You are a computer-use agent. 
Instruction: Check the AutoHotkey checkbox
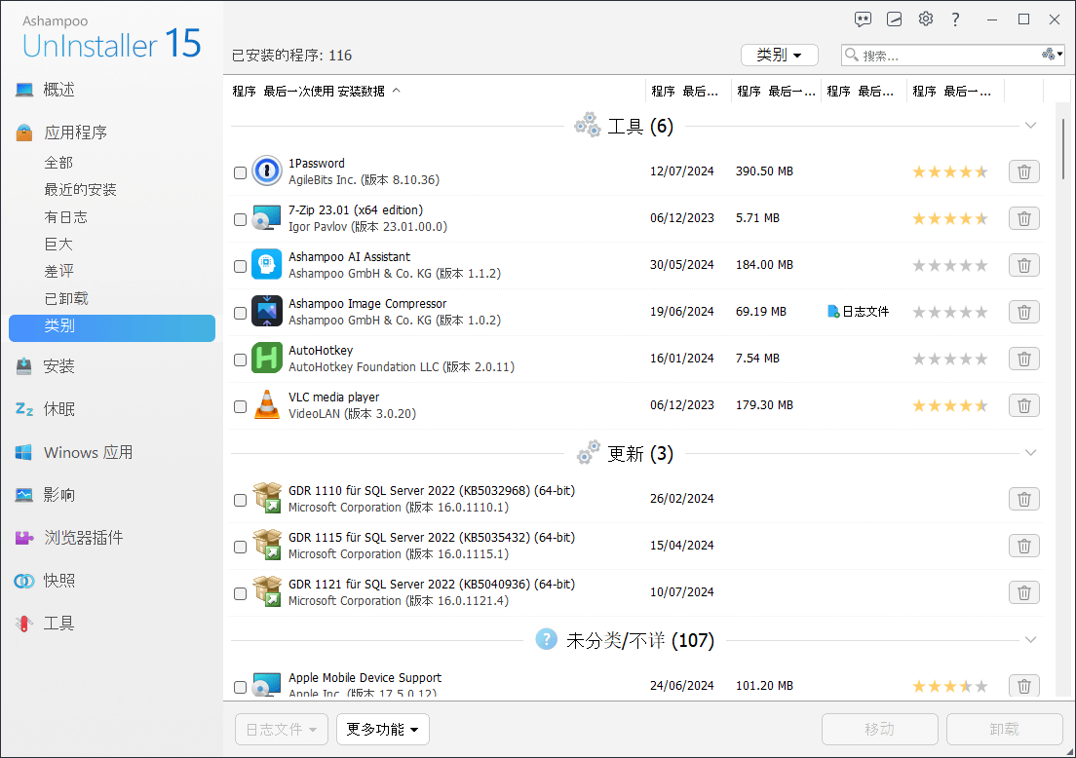240,360
